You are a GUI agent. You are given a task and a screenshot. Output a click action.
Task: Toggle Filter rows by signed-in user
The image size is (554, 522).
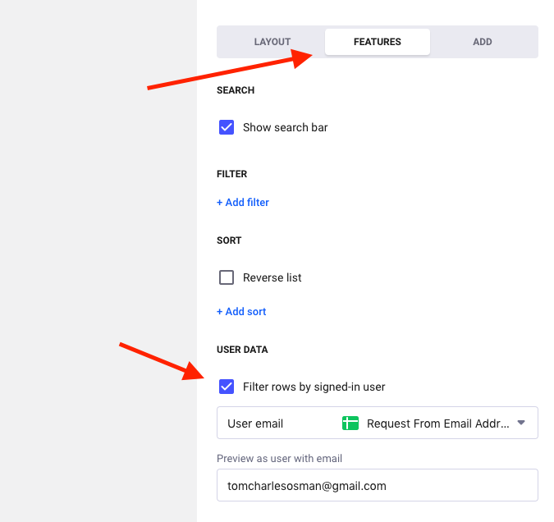[x=227, y=387]
